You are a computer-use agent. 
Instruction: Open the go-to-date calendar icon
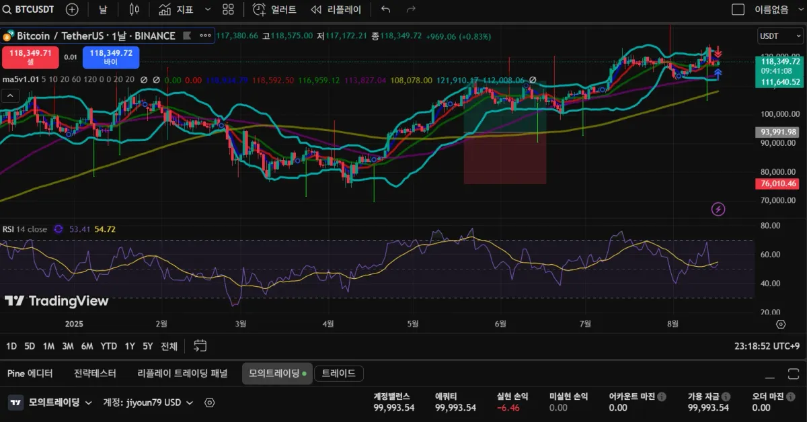click(x=200, y=345)
